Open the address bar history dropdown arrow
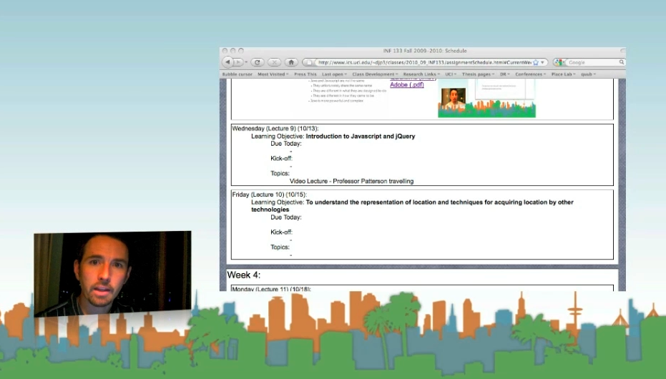The width and height of the screenshot is (666, 379). 542,62
